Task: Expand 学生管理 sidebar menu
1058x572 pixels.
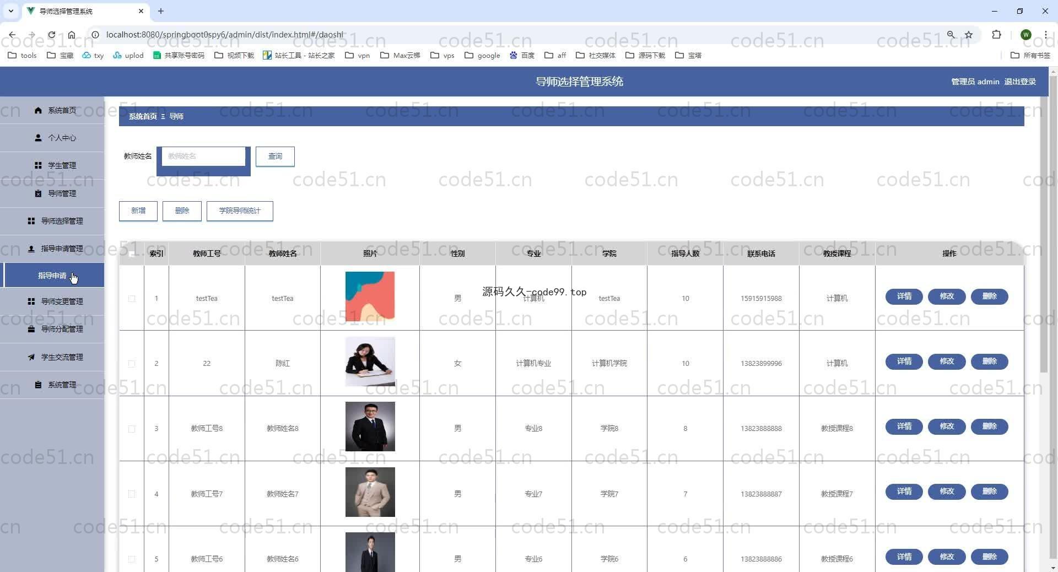Action: (x=52, y=165)
